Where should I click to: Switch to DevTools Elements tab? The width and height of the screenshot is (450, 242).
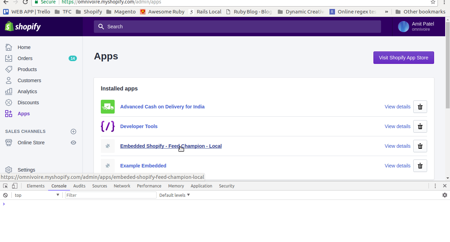click(x=36, y=186)
